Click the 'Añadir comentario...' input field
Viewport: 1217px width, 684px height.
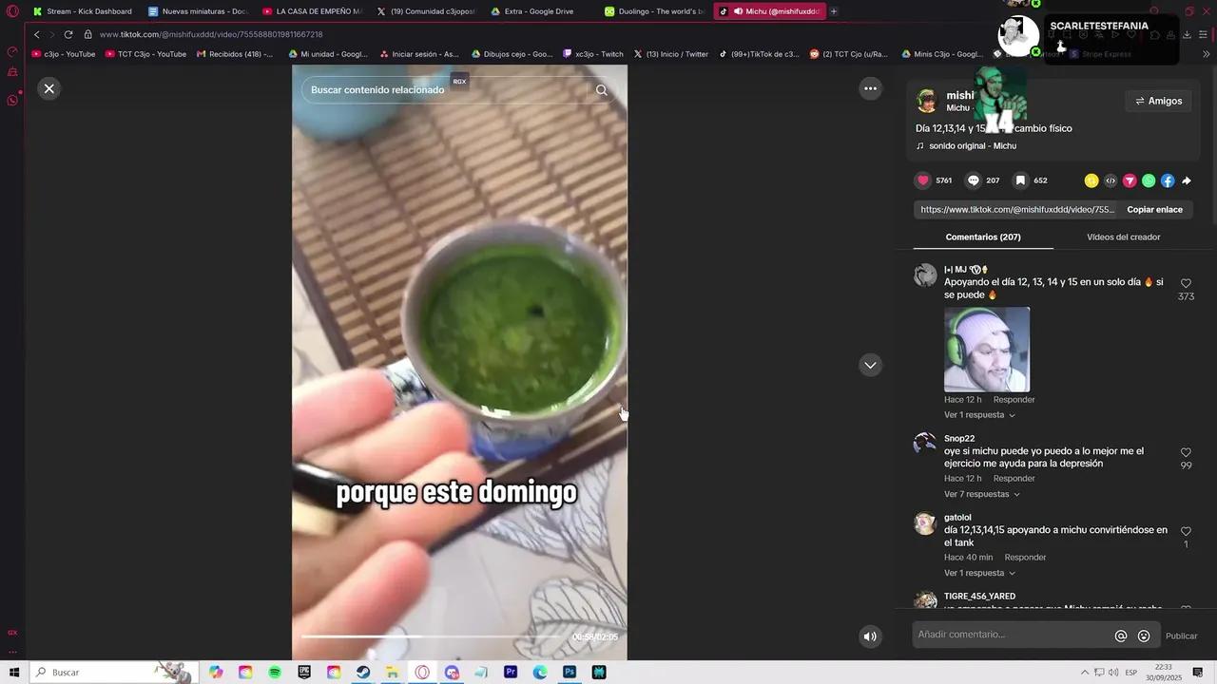(1011, 635)
